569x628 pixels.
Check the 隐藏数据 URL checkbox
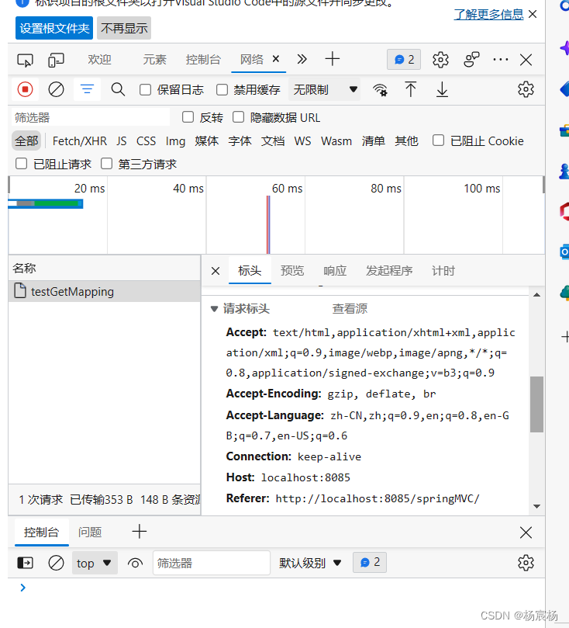238,117
